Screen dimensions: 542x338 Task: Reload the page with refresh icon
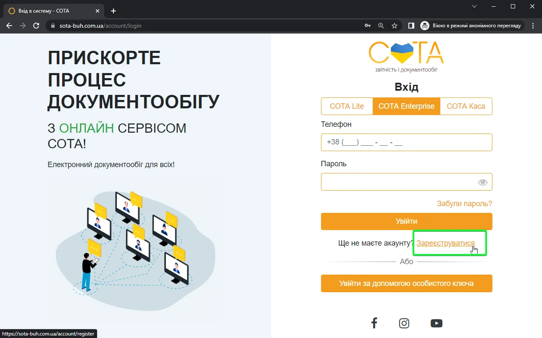[x=36, y=26]
